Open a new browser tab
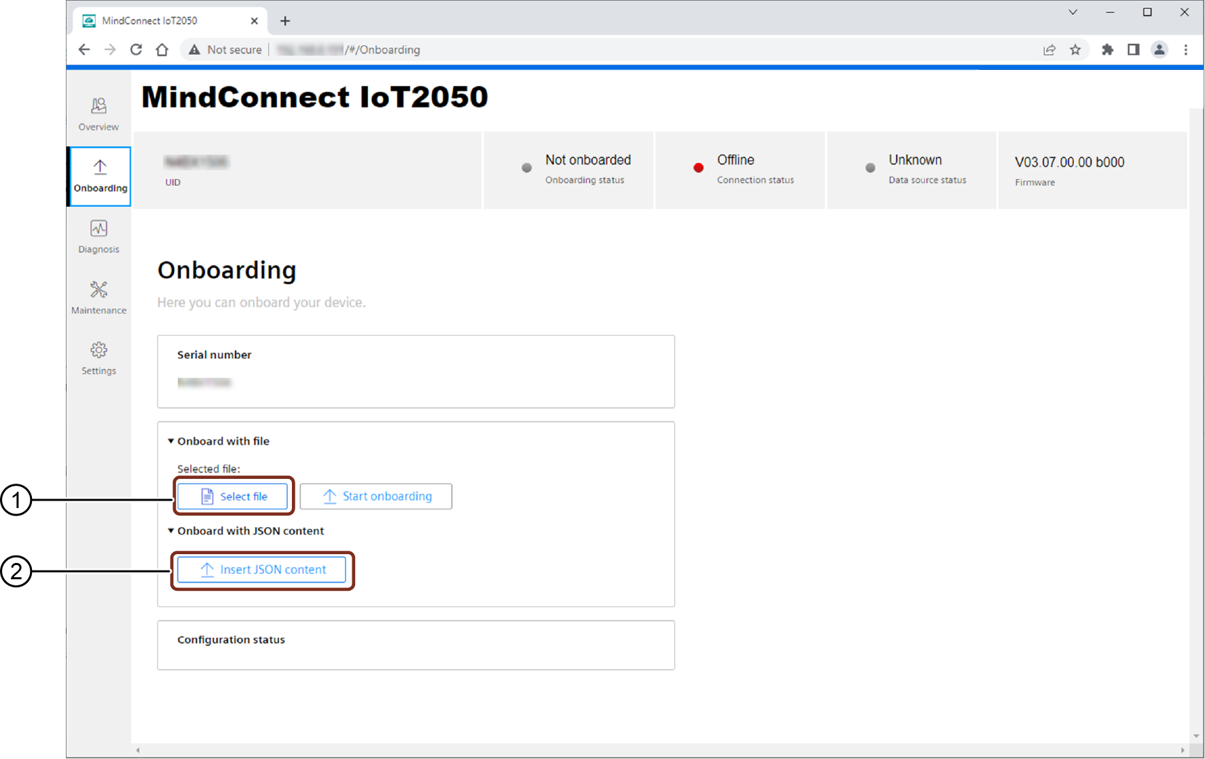 [x=285, y=21]
